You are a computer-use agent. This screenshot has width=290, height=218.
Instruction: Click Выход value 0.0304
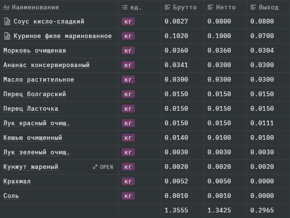tap(262, 50)
